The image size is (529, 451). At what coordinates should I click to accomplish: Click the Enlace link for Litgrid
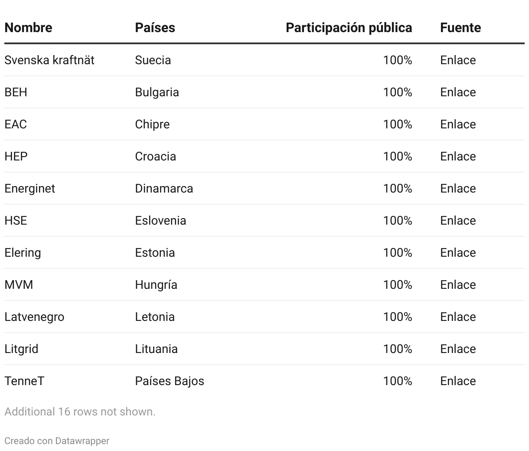tap(457, 349)
